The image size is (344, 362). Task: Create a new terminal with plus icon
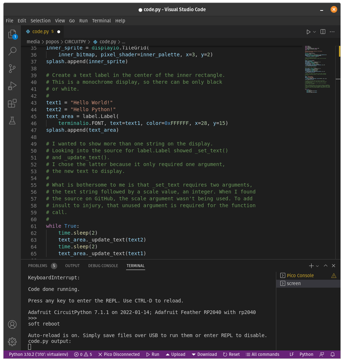(311, 266)
